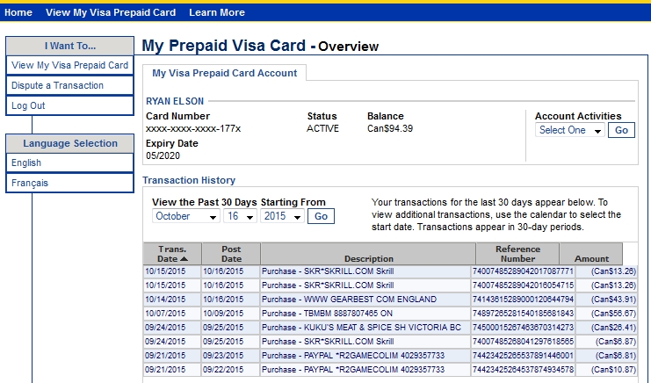Open the Learn More menu item

pyautogui.click(x=217, y=13)
